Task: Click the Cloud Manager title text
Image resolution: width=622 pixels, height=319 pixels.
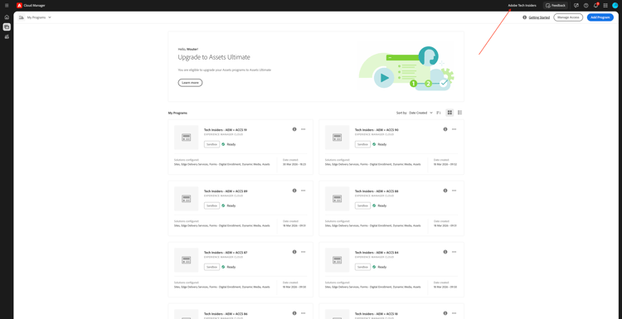Action: 35,6
